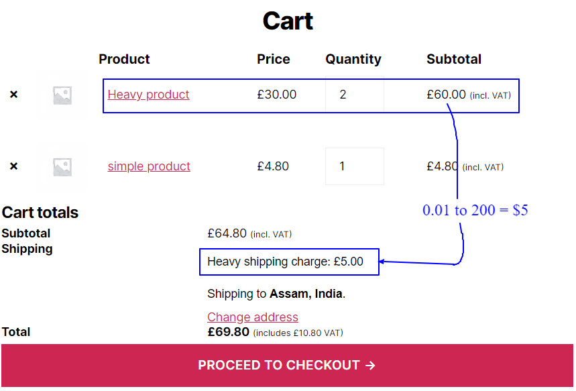
Task: Click the Price column header
Action: click(x=273, y=59)
